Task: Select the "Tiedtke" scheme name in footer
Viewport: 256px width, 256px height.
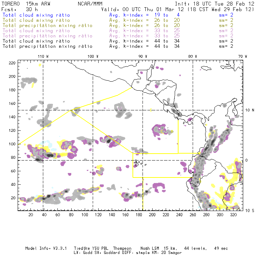Action: click(82, 248)
